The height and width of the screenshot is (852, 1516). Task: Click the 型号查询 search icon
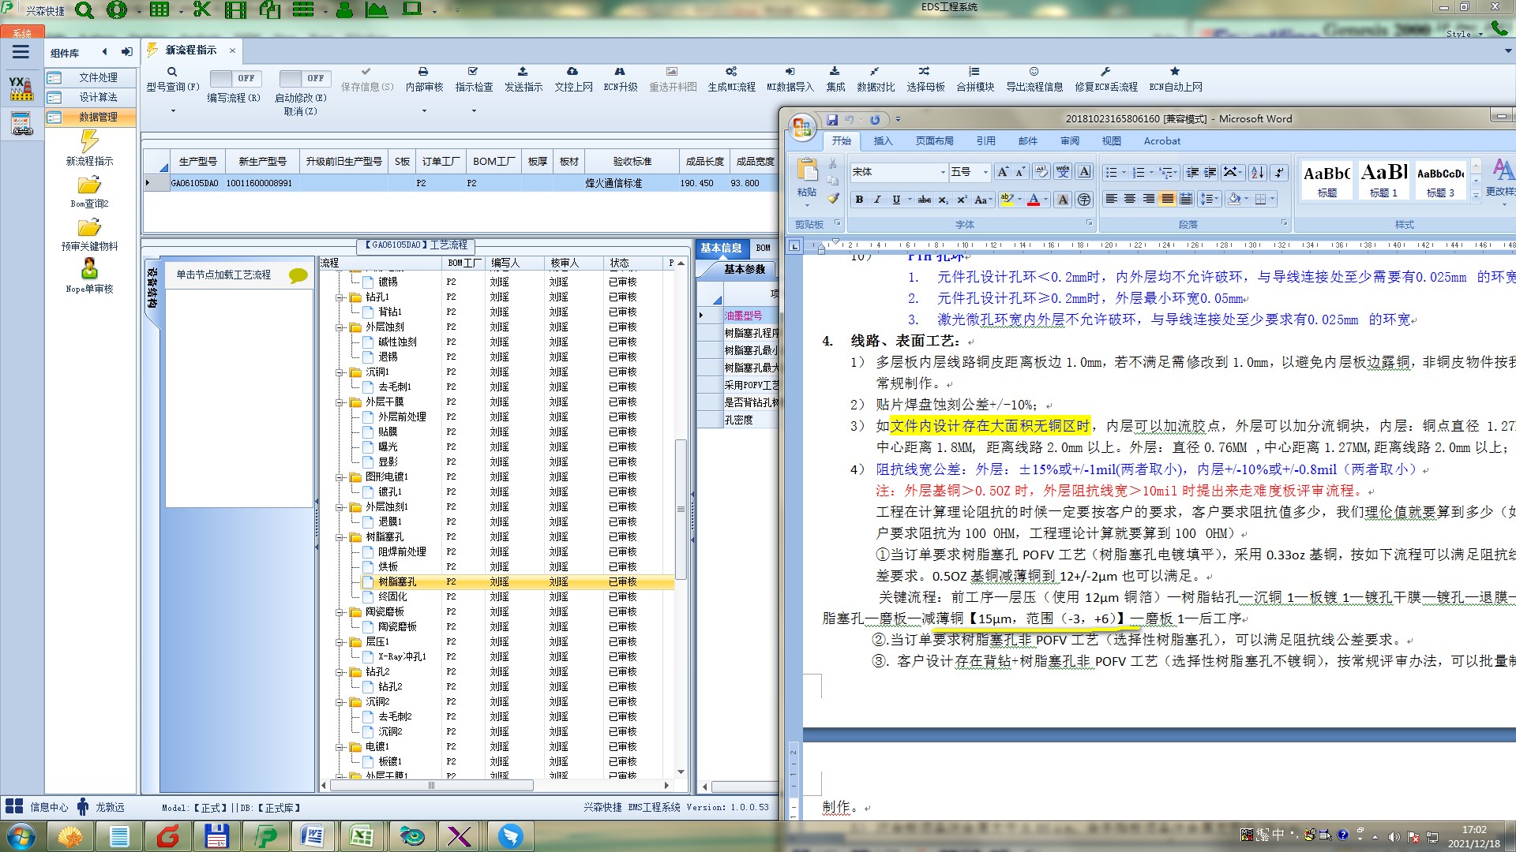[172, 72]
